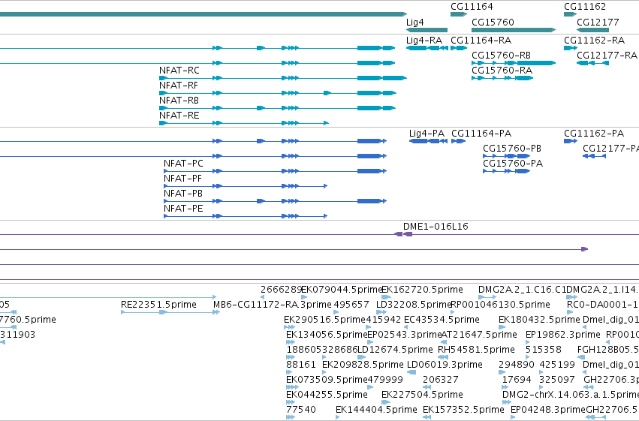Select the NFAT-PF protein label
Image resolution: width=639 pixels, height=421 pixels.
click(x=182, y=179)
